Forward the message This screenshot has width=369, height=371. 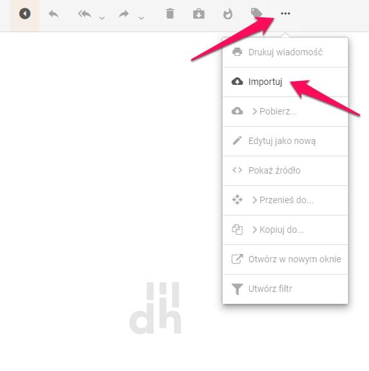tap(124, 14)
